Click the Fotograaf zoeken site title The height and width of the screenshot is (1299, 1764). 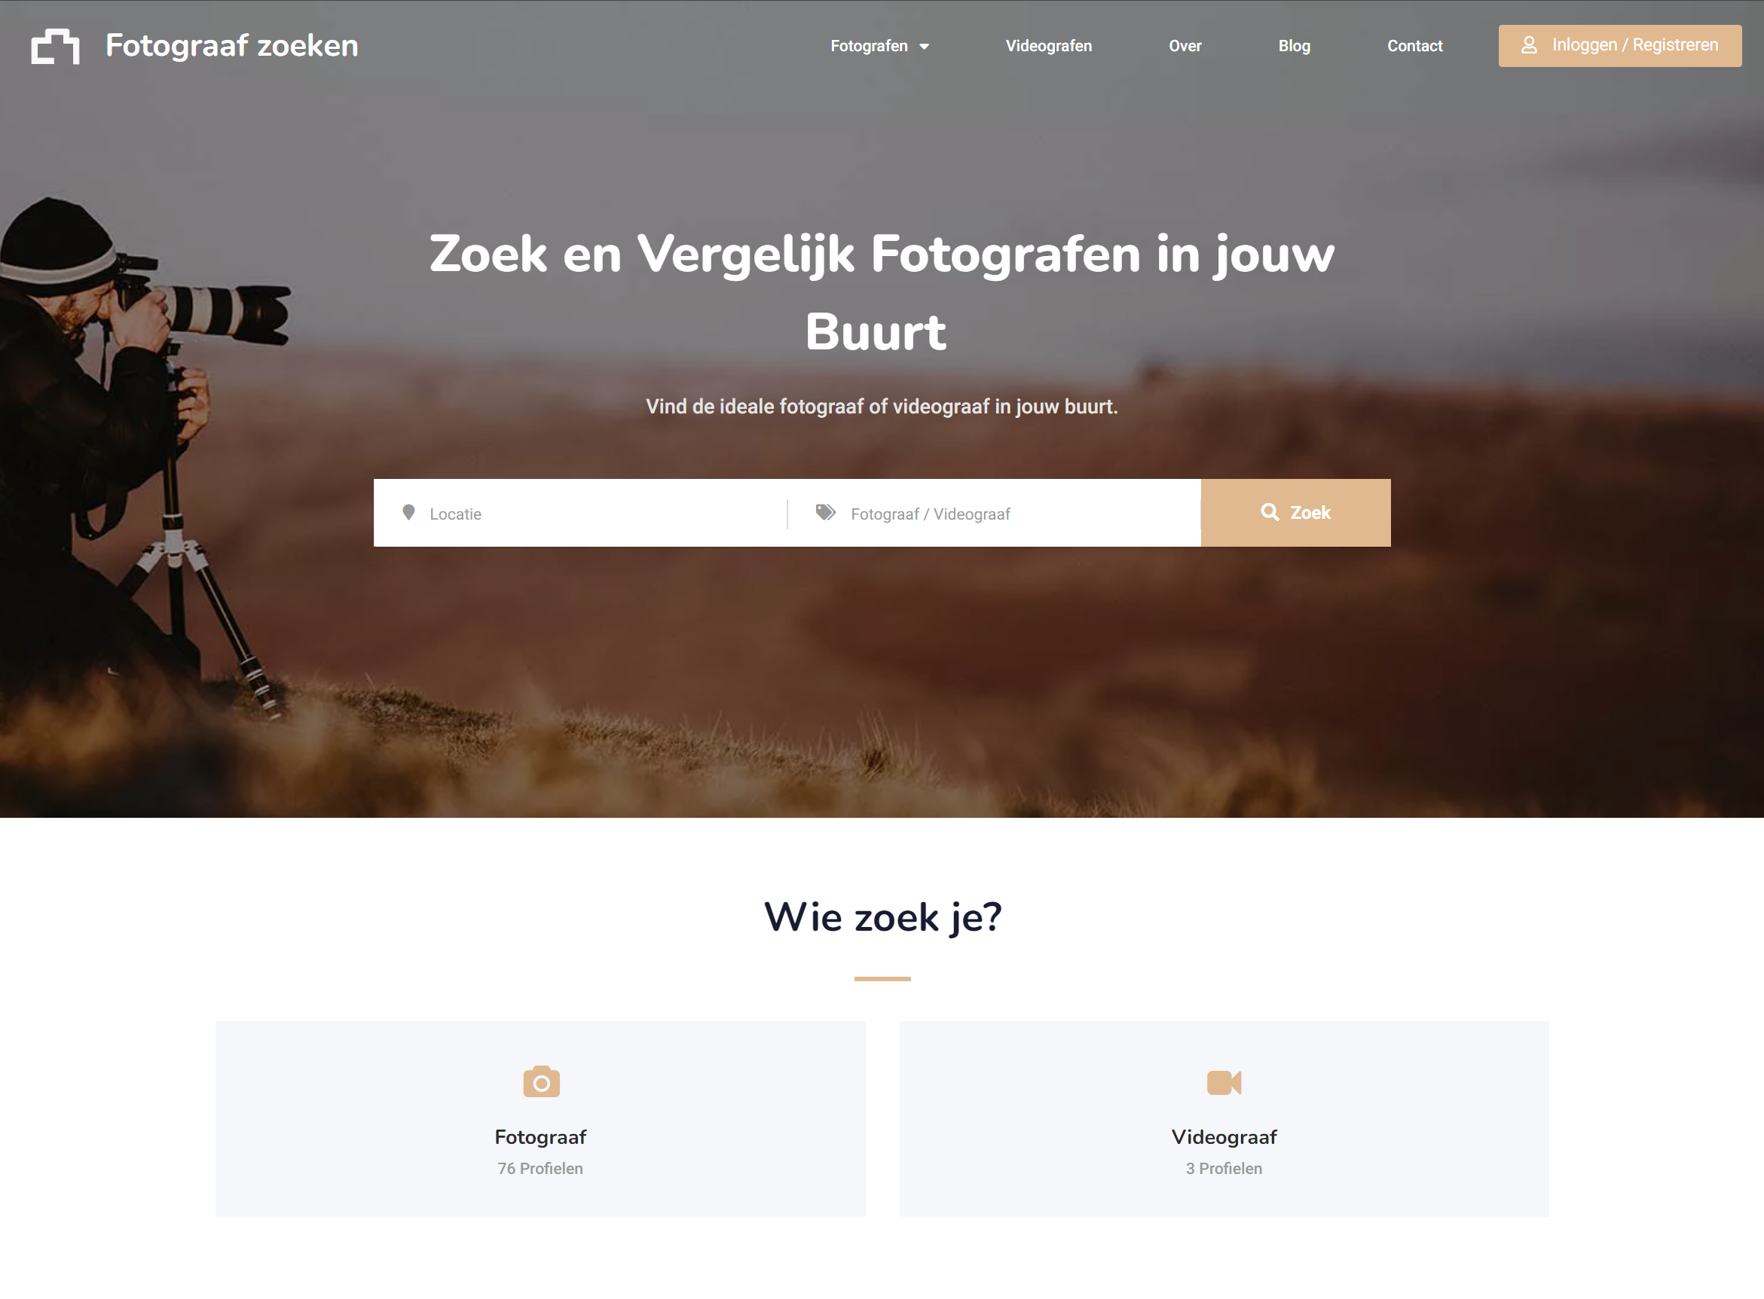pos(231,46)
